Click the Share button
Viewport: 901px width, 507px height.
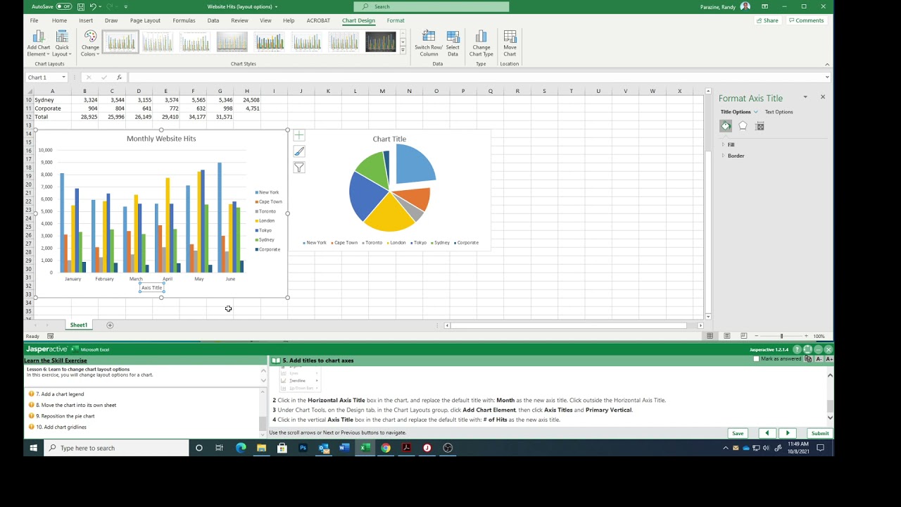(x=767, y=20)
